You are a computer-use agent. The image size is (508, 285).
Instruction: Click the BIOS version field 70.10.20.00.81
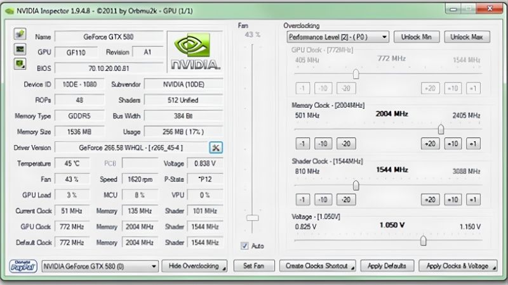tap(109, 68)
